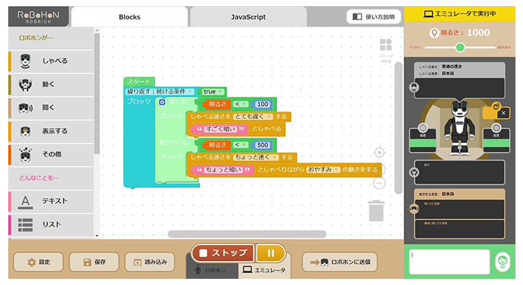Click the もしも block's gear icon
523x285 pixels.
coord(162,102)
